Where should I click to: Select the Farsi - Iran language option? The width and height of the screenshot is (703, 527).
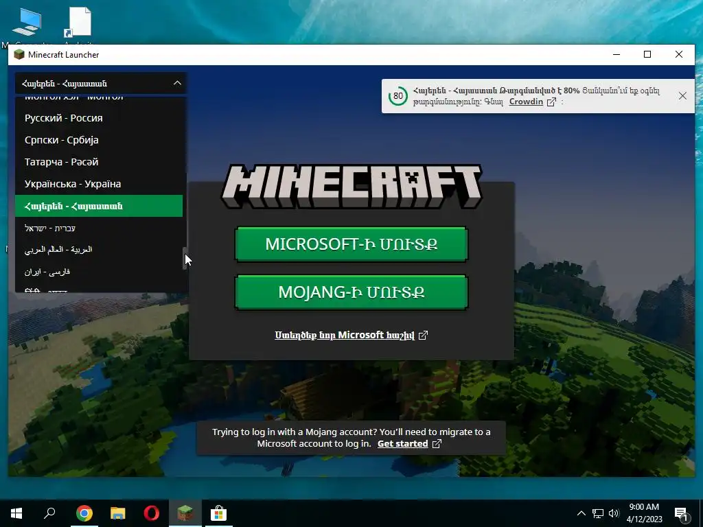coord(99,272)
